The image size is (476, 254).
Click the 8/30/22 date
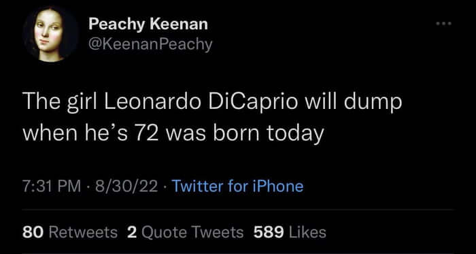pos(126,186)
